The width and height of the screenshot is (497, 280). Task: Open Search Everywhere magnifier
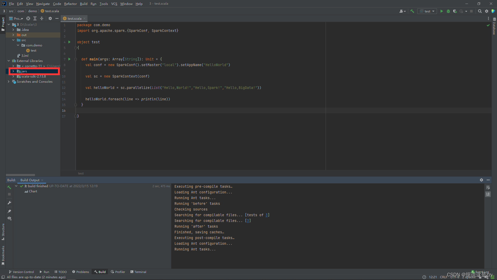click(480, 11)
